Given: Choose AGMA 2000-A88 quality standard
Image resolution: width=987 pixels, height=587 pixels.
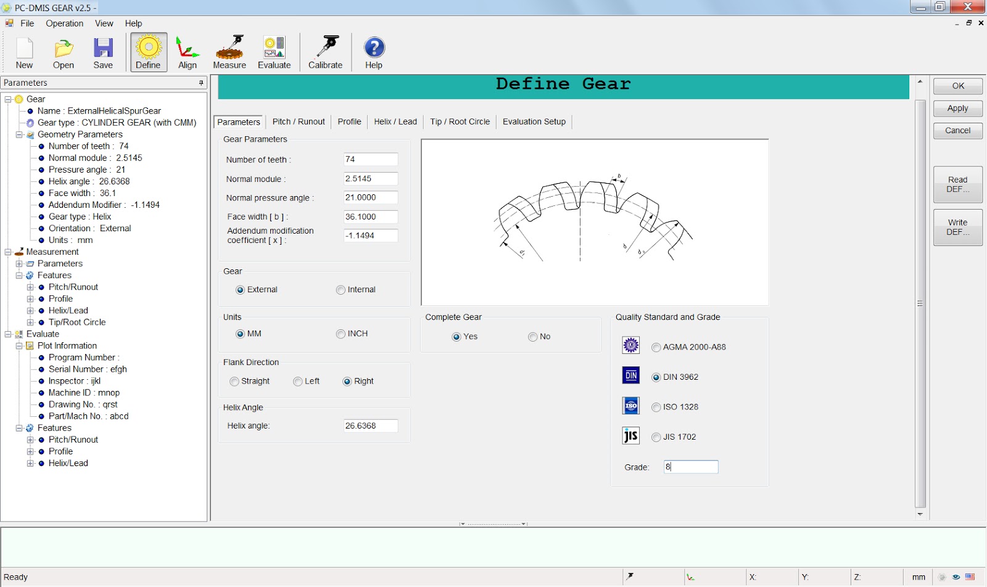Looking at the screenshot, I should click(x=656, y=348).
